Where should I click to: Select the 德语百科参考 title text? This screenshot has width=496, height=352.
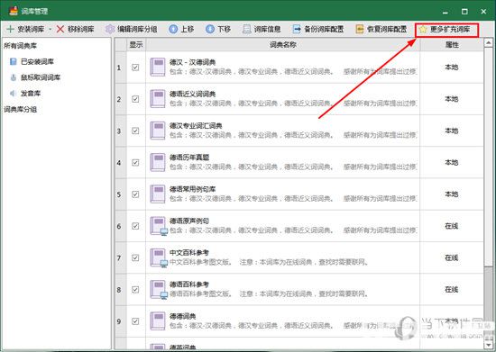coord(189,284)
